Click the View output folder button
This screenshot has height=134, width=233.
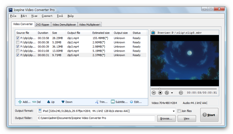(x=187, y=118)
